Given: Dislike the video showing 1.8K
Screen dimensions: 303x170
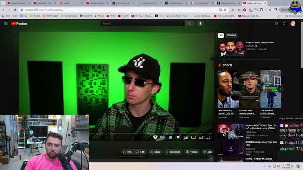Looking at the screenshot, I should (x=140, y=152).
